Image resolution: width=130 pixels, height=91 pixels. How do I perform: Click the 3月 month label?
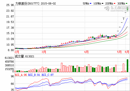coord(44,52)
